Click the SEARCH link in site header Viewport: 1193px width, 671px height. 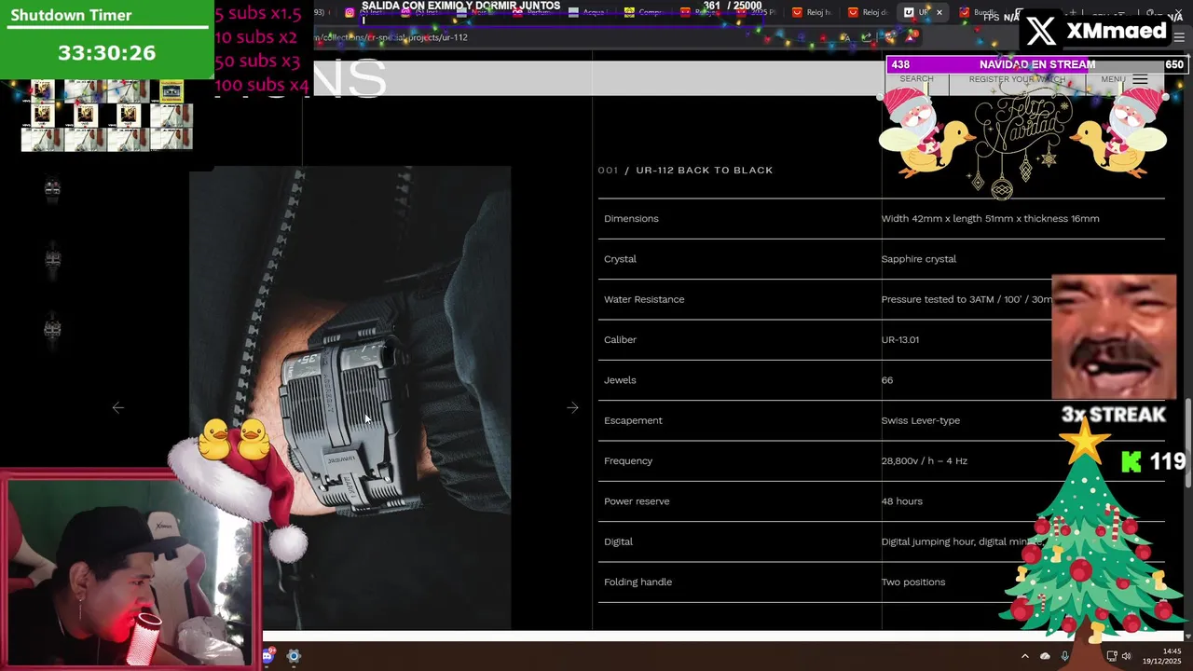[916, 79]
